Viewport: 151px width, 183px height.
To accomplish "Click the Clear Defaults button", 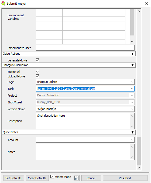I will click(x=37, y=178).
